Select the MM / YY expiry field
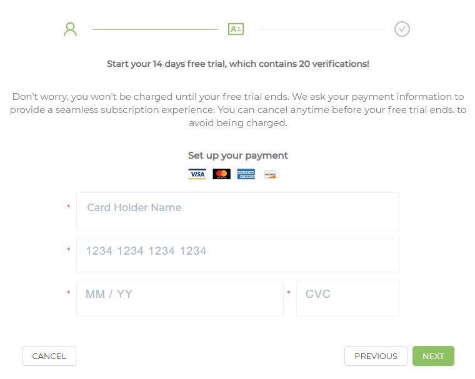Image resolution: width=475 pixels, height=379 pixels. pyautogui.click(x=180, y=298)
